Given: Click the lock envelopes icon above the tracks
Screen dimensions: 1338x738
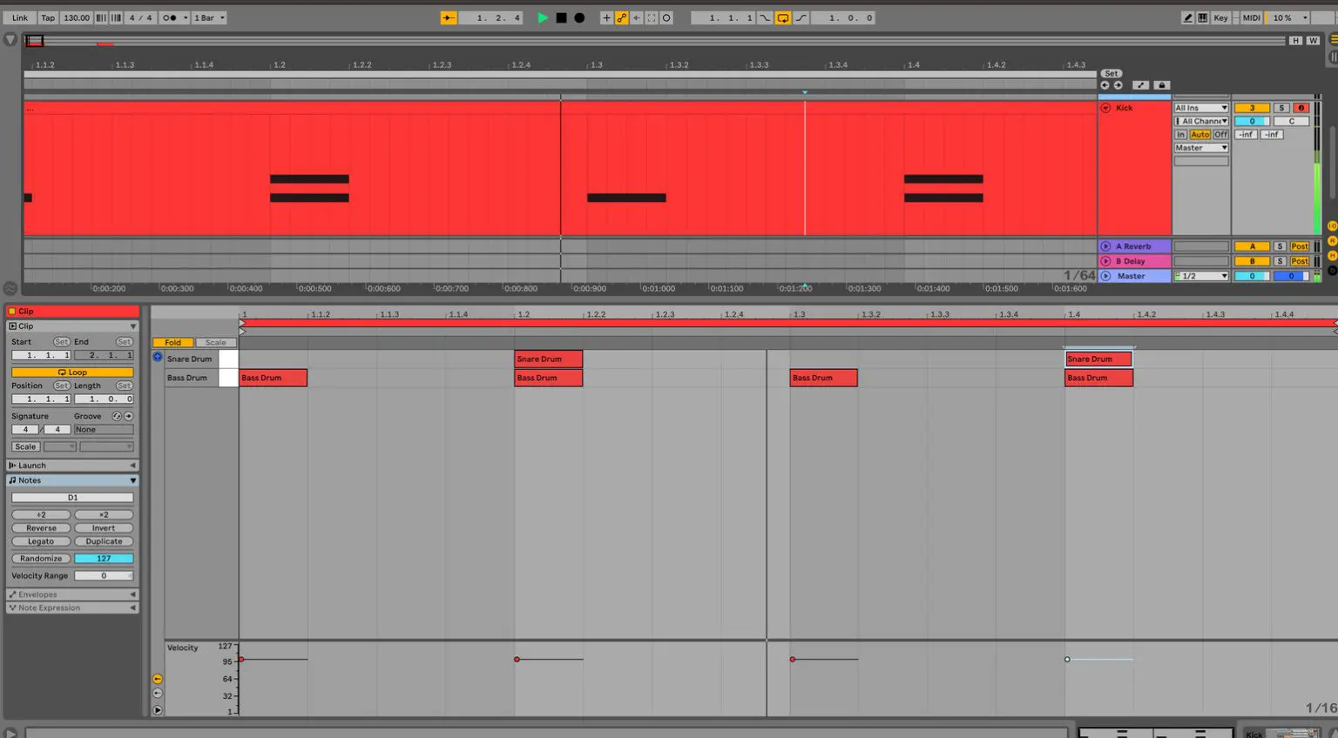Looking at the screenshot, I should [1162, 85].
